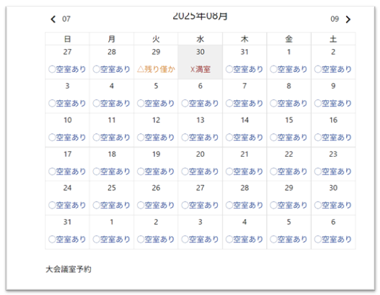Click the 2025年08月 month heading
The height and width of the screenshot is (295, 380).
coord(200,16)
